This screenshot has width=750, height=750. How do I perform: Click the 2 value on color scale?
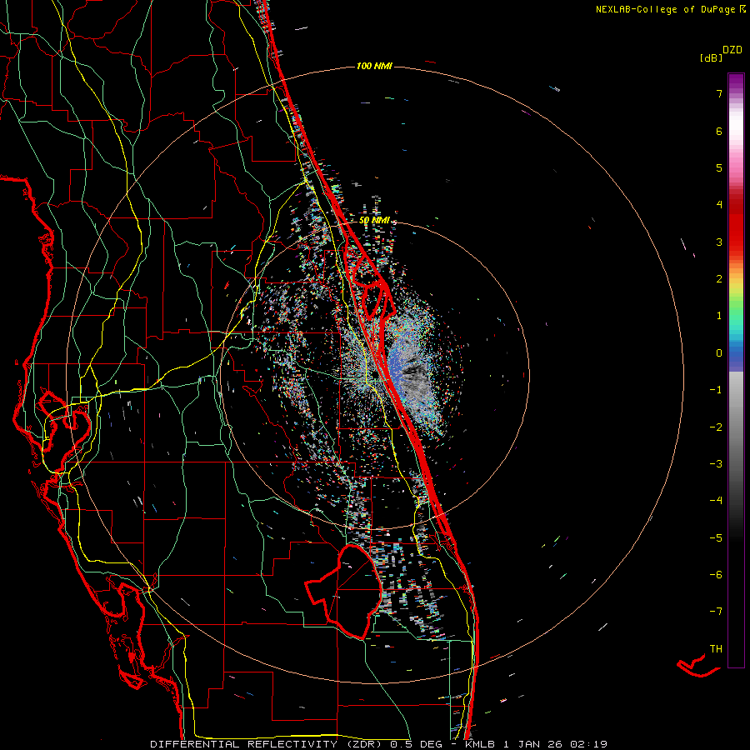pyautogui.click(x=719, y=279)
